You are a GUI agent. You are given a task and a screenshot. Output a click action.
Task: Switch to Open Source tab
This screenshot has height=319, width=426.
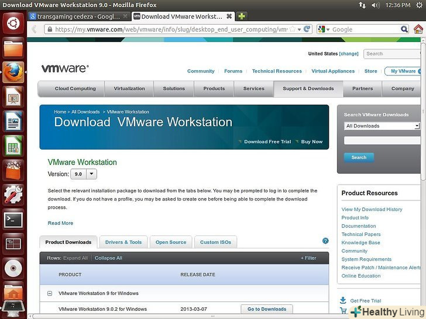[171, 242]
